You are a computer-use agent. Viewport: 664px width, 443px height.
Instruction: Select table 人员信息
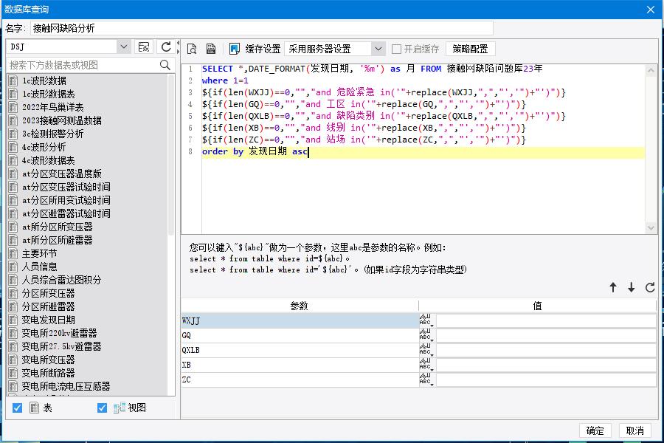tap(40, 267)
